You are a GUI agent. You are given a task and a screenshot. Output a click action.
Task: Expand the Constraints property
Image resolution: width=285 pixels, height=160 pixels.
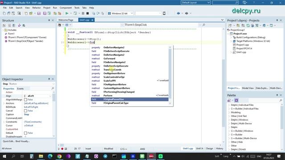coord(4,122)
